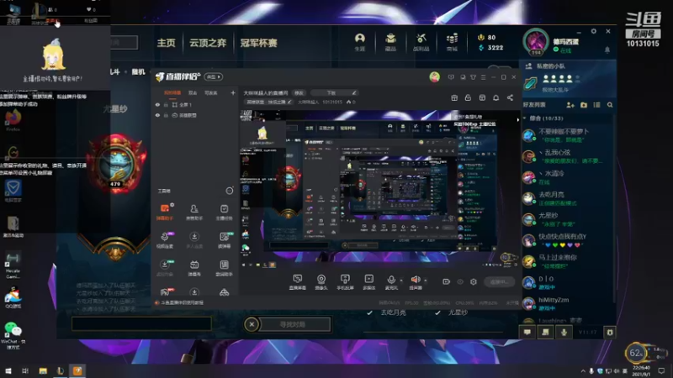673x378 pixels.
Task: Click the 手机投屏 phone casting icon
Action: tap(345, 282)
